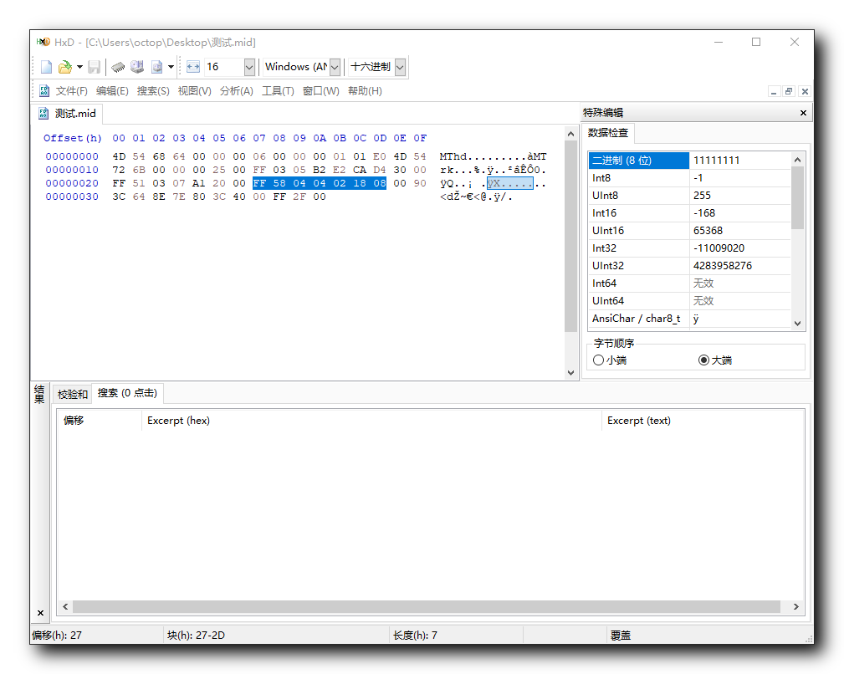Image resolution: width=844 pixels, height=674 pixels.
Task: Open the 工具(T) menu
Action: coord(278,91)
